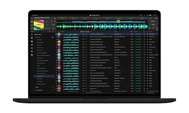Click the pencil edit icon beside album art
Image resolution: width=189 pixels, height=113 pixels.
[32, 25]
